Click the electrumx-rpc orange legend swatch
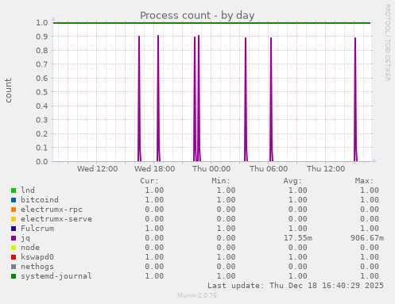This screenshot has width=395, height=304. click(x=14, y=210)
